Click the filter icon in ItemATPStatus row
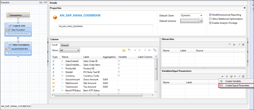 tap(119, 90)
